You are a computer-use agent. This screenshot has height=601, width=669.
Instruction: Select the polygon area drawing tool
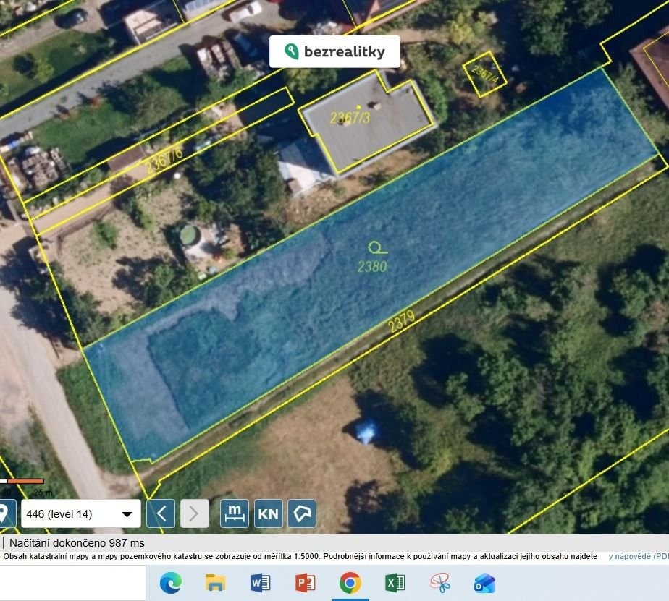click(302, 514)
